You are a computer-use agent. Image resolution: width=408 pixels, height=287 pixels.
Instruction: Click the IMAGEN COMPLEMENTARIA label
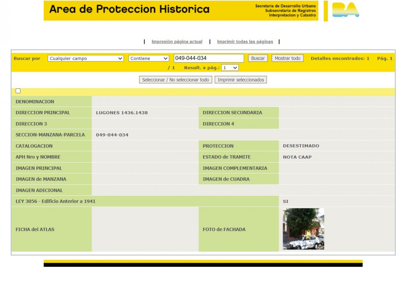coord(235,168)
